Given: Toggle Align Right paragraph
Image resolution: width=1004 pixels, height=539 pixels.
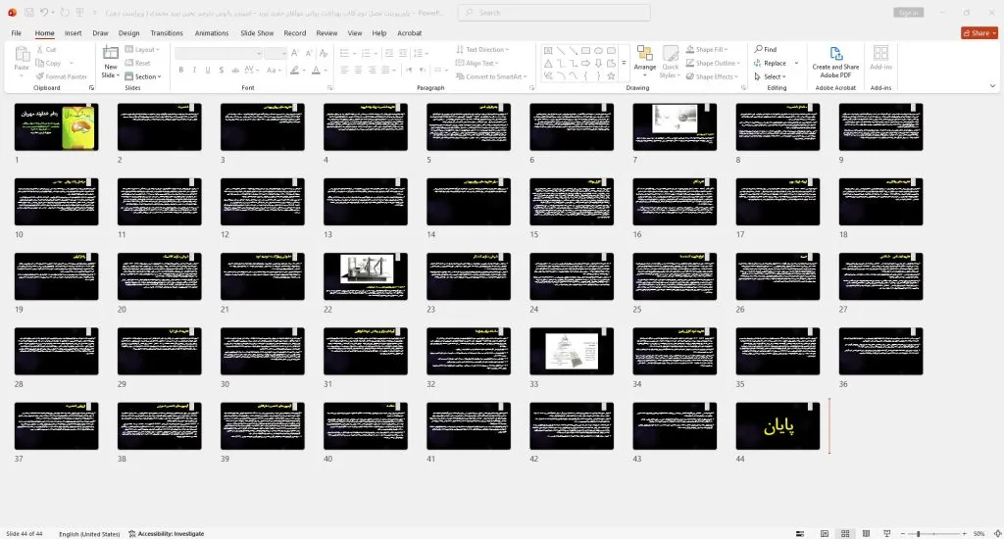Looking at the screenshot, I should coord(372,70).
